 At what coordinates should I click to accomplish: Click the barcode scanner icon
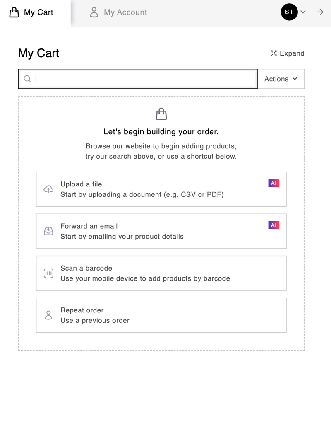tap(48, 273)
